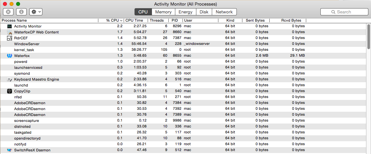
Task: Switch to the Energy tab
Action: pos(185,12)
